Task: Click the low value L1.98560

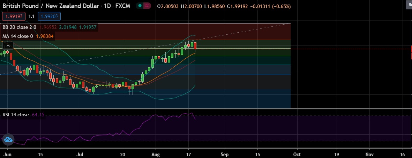Action: pyautogui.click(x=214, y=6)
